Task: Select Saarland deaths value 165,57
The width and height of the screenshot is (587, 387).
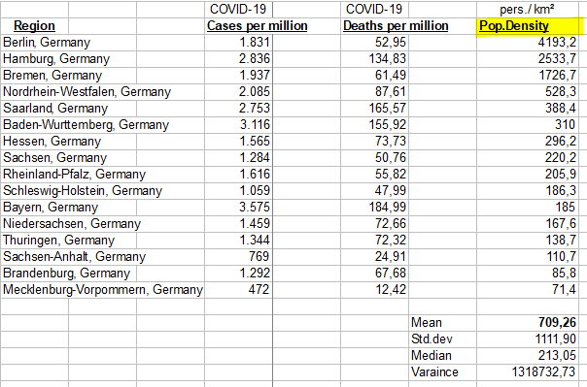Action: (388, 108)
